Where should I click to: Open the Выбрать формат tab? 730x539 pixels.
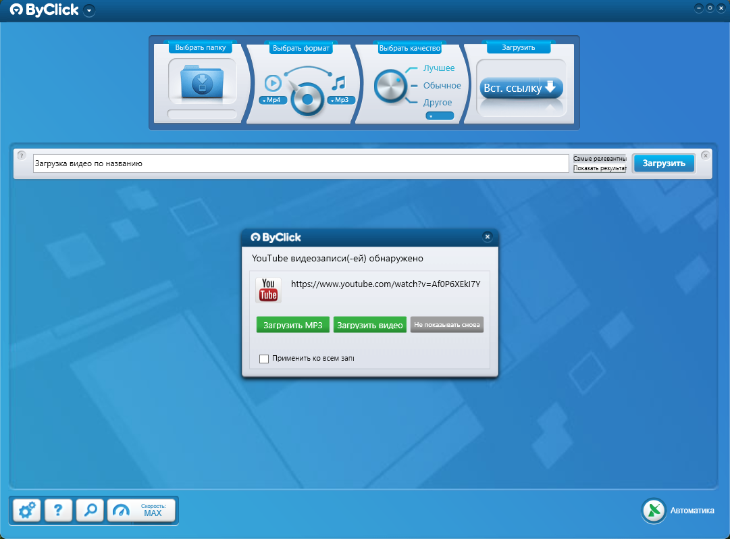[301, 48]
